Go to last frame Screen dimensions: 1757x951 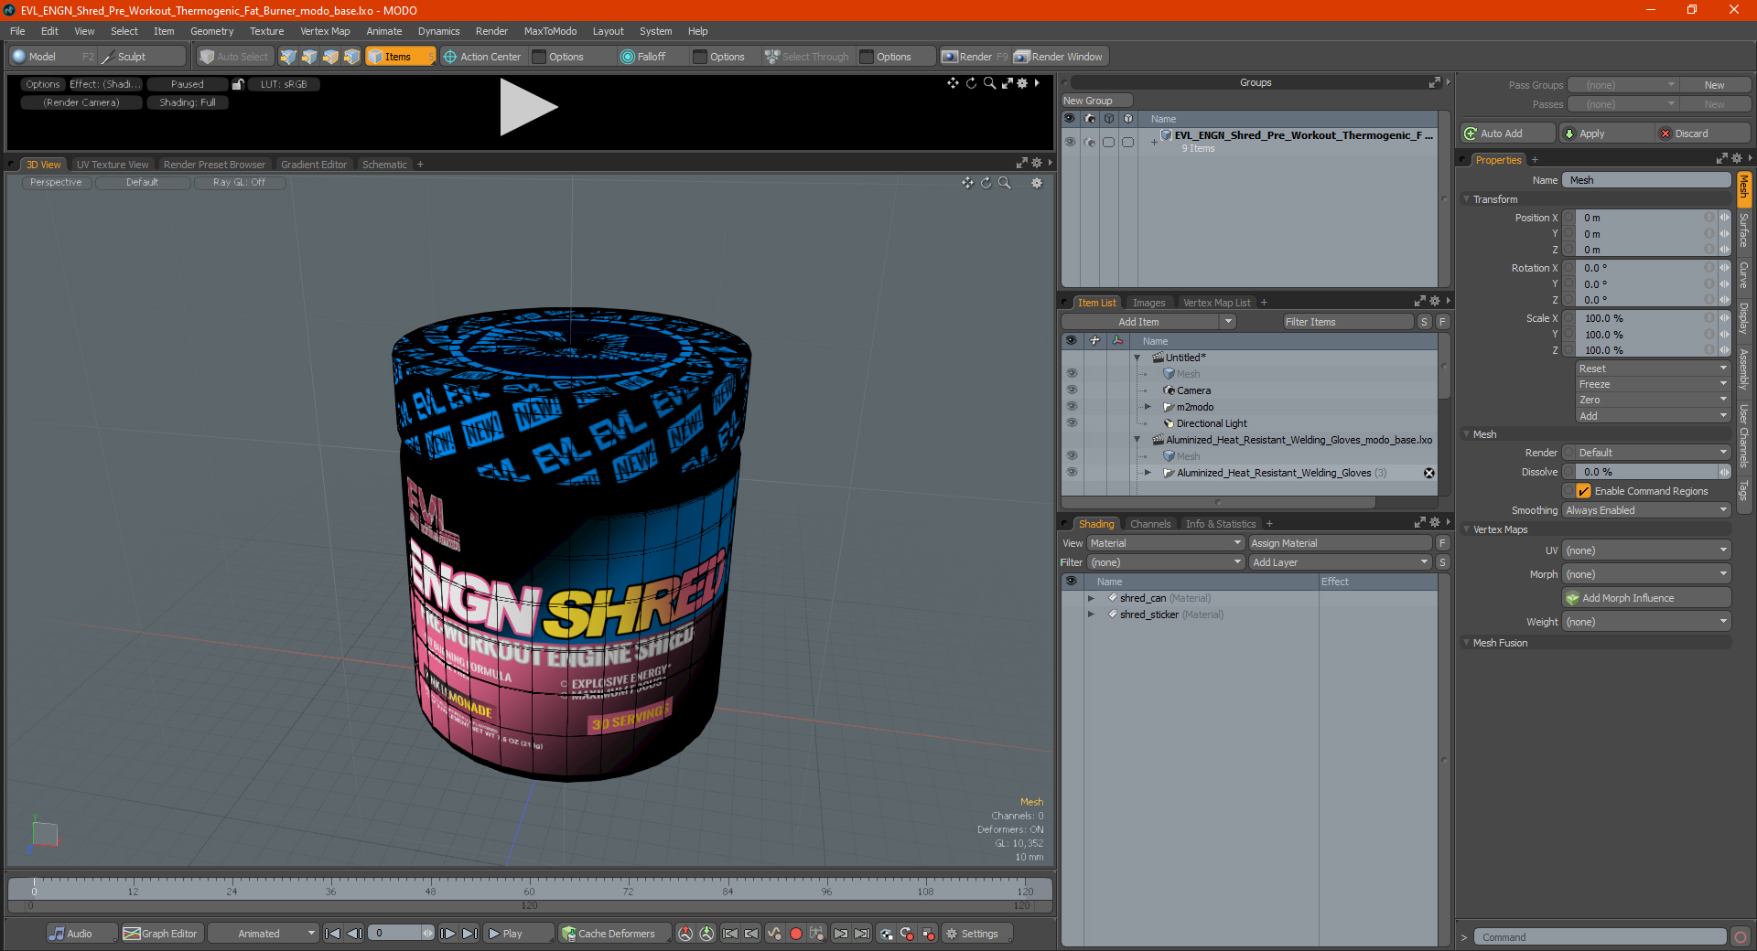[x=470, y=934]
